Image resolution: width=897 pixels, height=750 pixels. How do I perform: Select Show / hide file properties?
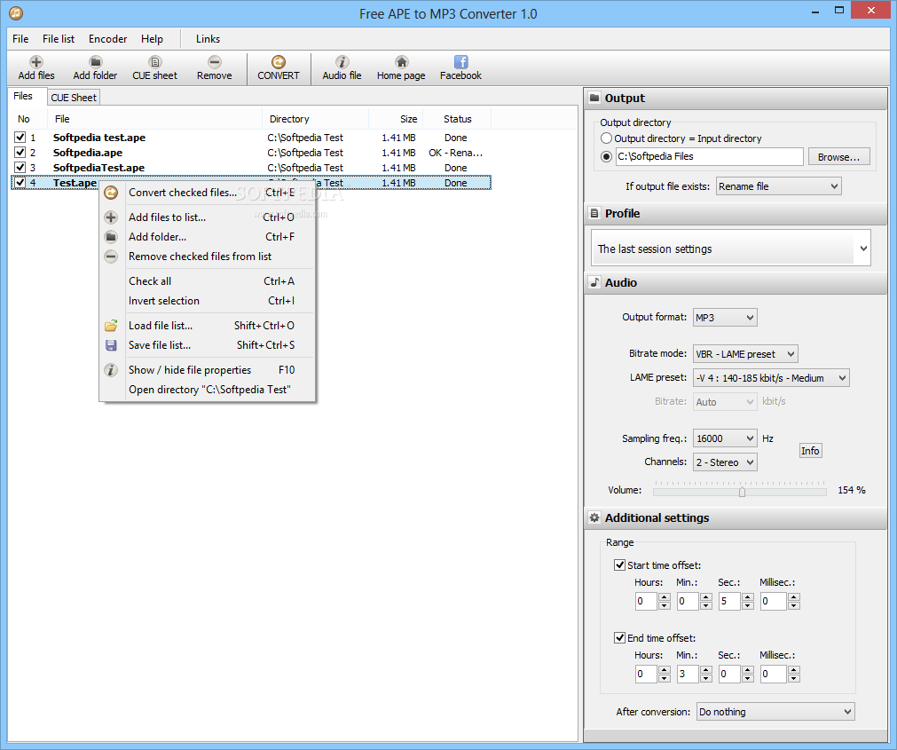[207, 370]
